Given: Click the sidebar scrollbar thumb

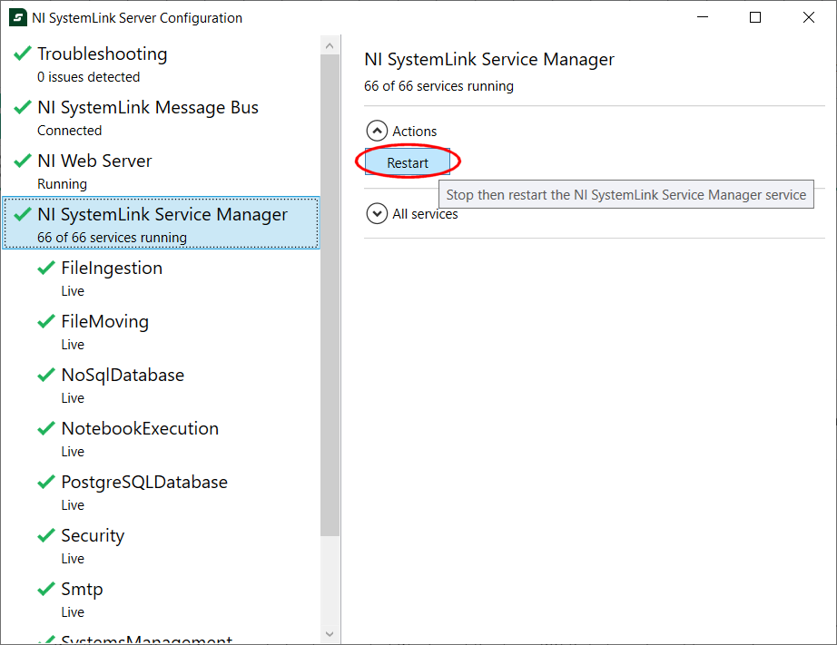Looking at the screenshot, I should tap(330, 296).
